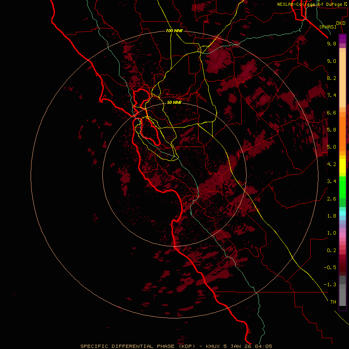Click the 8.2 legend value
This screenshot has height=349, width=349.
point(332,78)
